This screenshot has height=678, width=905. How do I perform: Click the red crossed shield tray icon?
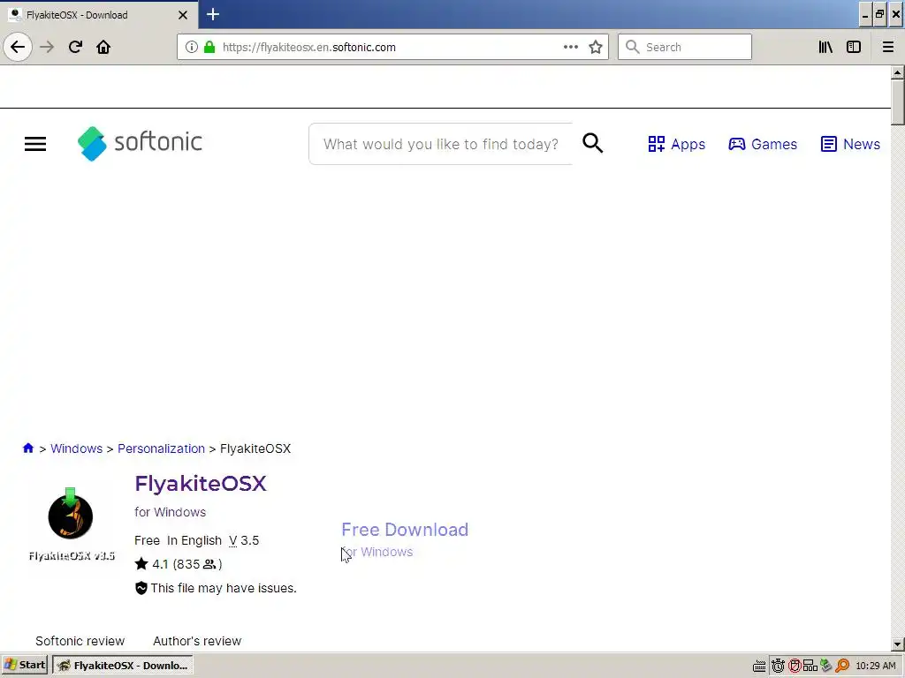[795, 666]
